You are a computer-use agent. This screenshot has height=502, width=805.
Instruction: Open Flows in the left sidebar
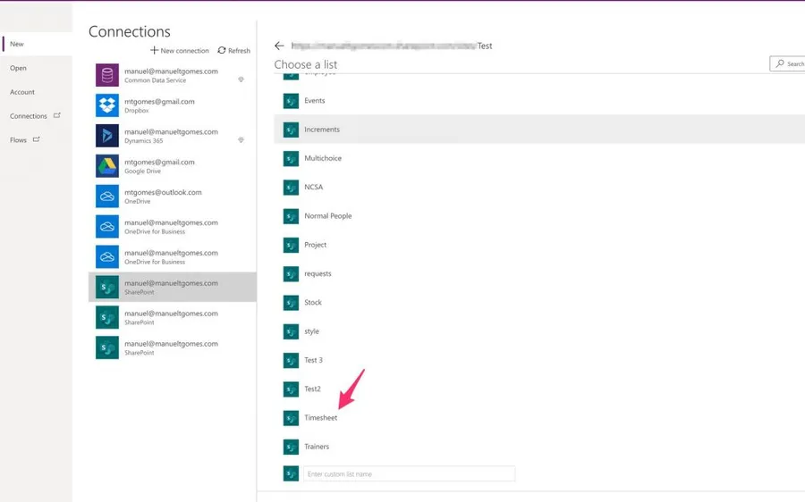point(19,140)
